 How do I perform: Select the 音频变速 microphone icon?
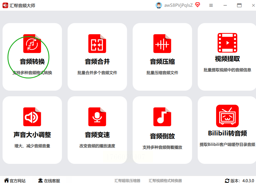pyautogui.click(x=97, y=117)
